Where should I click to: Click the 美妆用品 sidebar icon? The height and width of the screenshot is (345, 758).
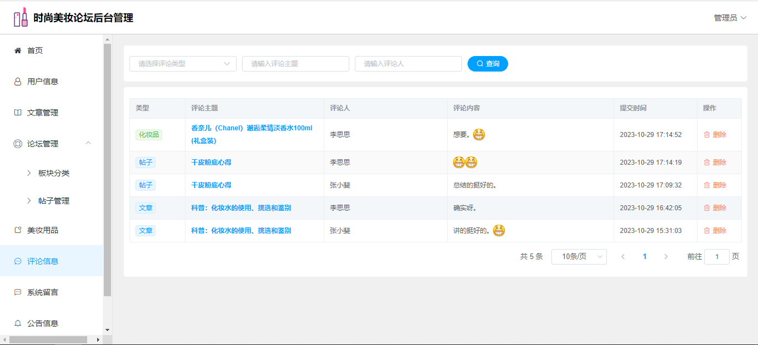(18, 230)
